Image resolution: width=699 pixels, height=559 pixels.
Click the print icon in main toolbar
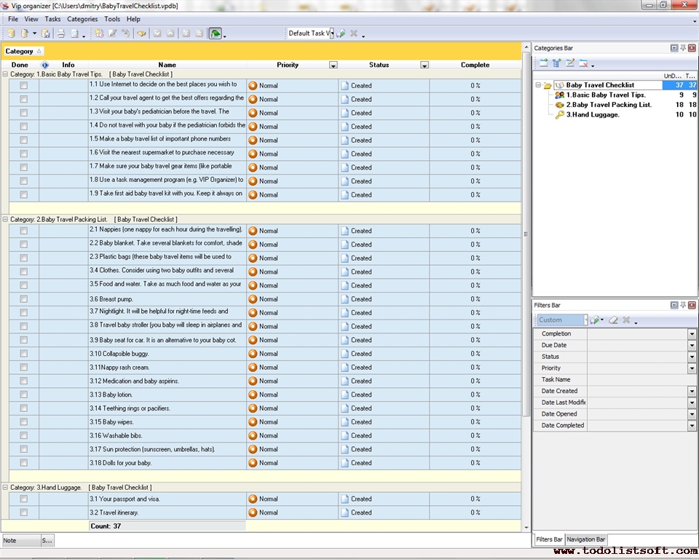[61, 33]
